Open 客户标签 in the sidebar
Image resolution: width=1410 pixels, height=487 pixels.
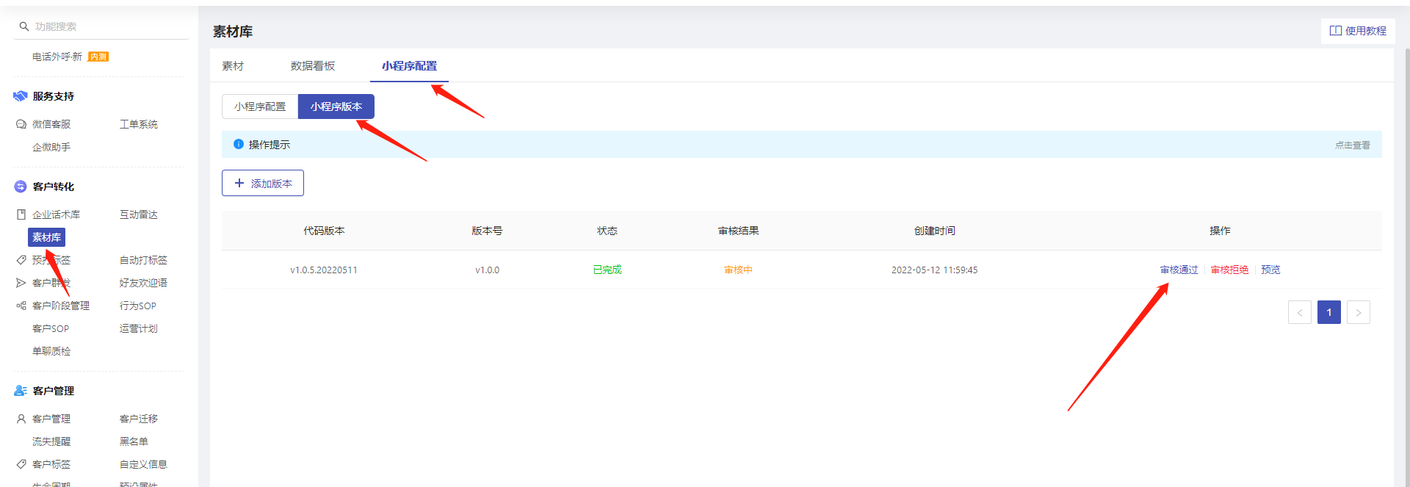51,464
